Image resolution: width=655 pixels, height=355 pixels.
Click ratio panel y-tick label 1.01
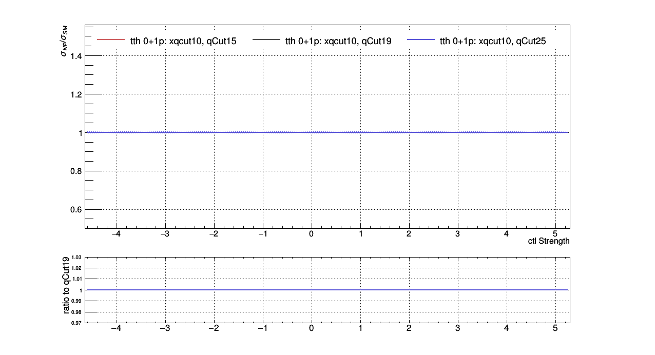tap(77, 279)
